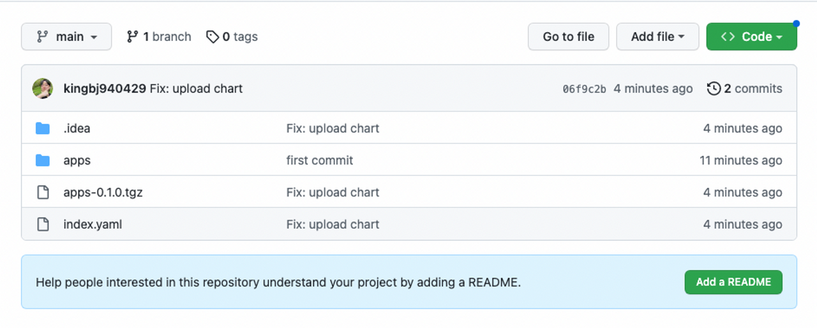Image resolution: width=817 pixels, height=328 pixels.
Task: Expand the green Code dropdown
Action: click(x=751, y=36)
